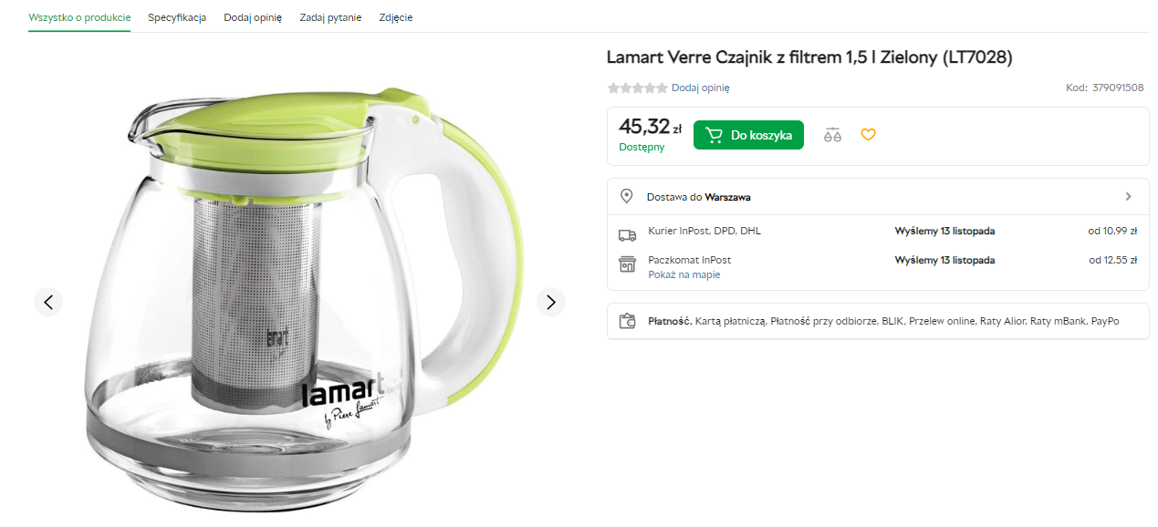Select the Wszystko o produkcie tab

point(79,17)
